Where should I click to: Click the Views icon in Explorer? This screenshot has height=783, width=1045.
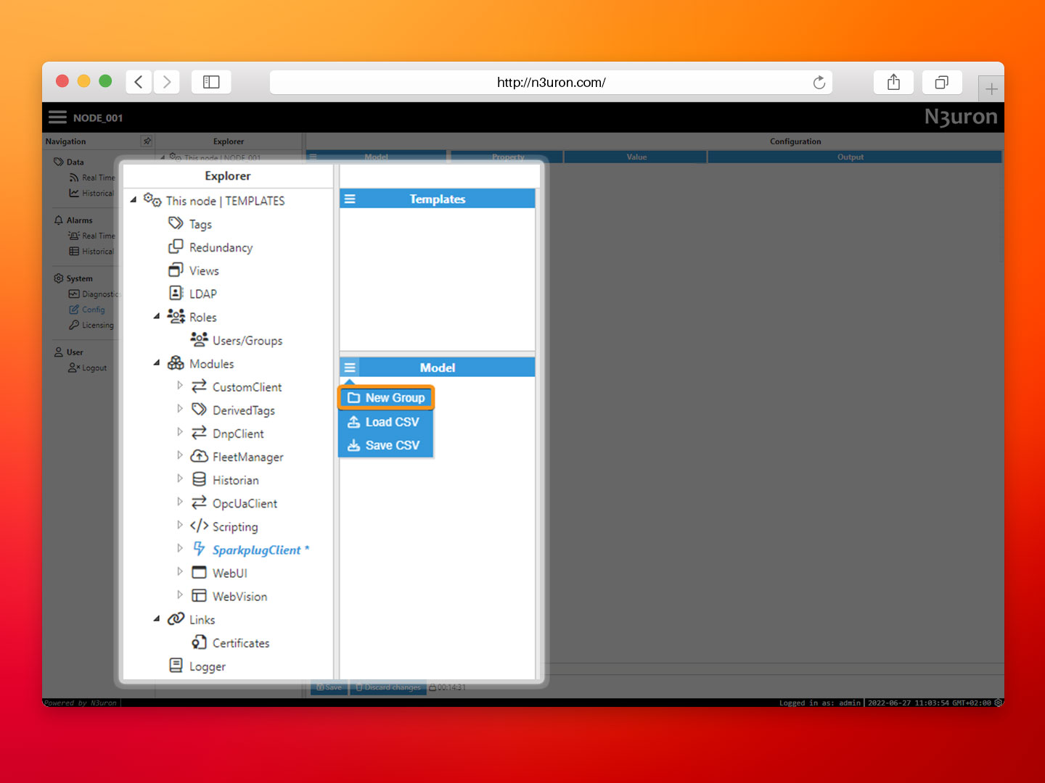(176, 270)
